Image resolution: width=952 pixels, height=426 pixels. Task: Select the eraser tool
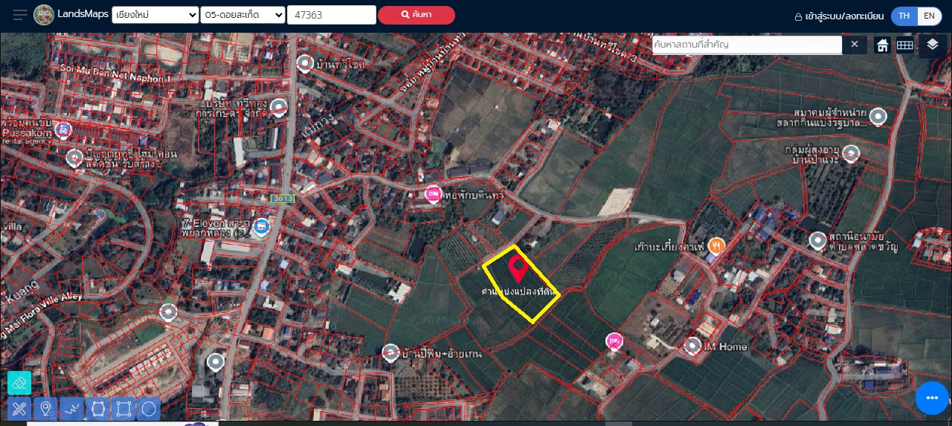(19, 383)
